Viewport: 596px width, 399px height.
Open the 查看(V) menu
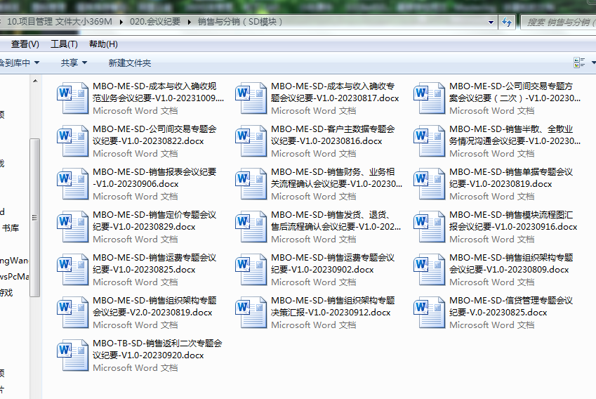click(25, 44)
